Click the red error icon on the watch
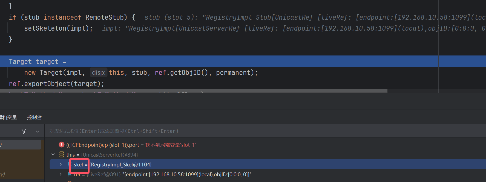 (x=62, y=145)
